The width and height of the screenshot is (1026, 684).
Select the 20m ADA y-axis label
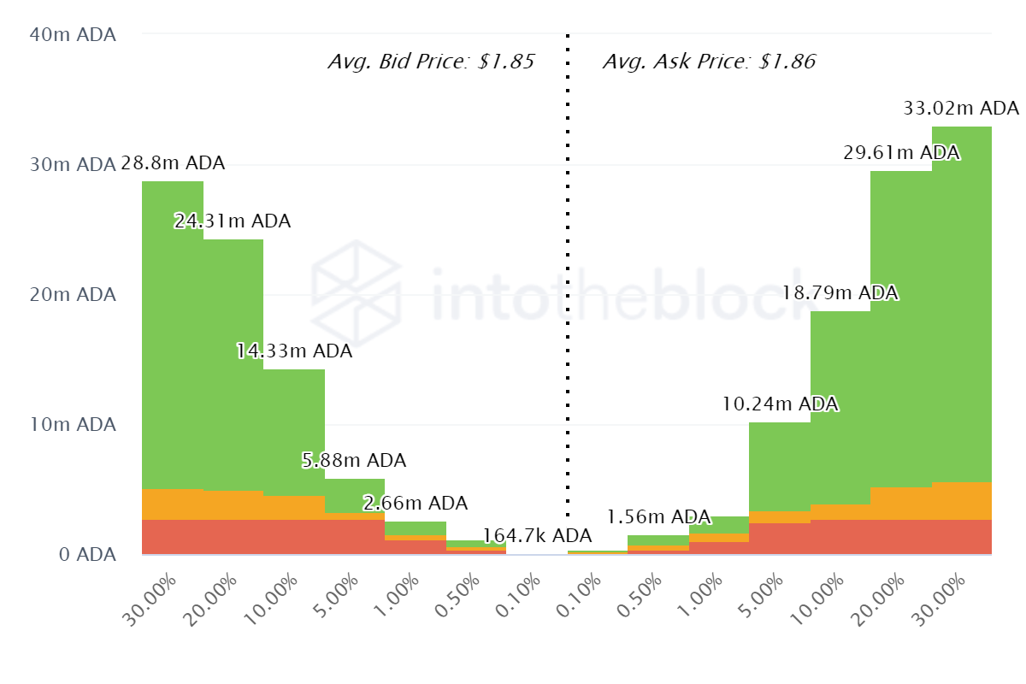pos(72,295)
